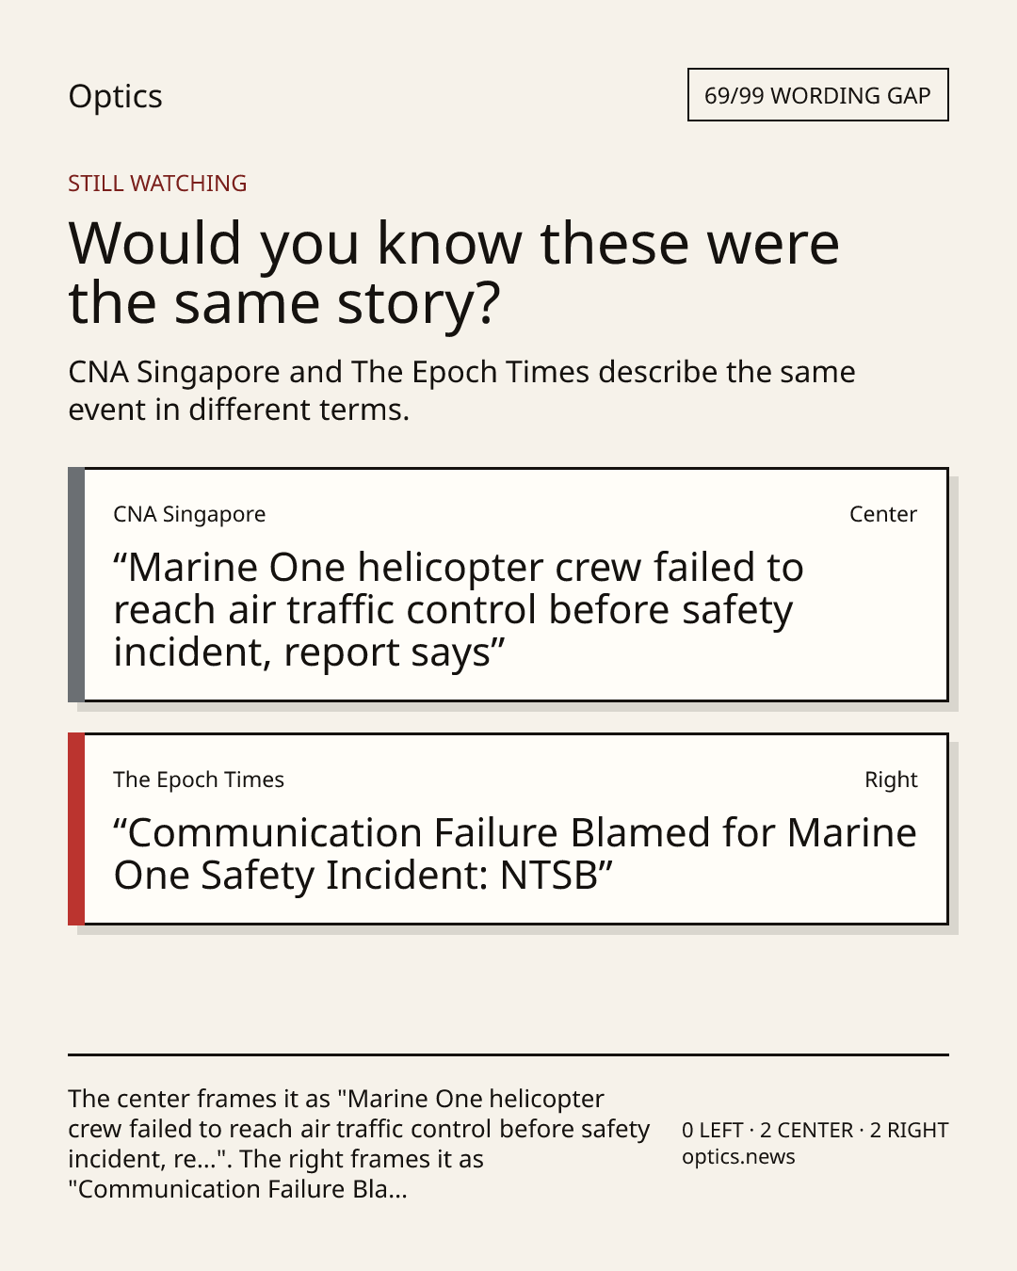Open the Communication Failure Blamed headline
The width and height of the screenshot is (1017, 1271).
(x=515, y=854)
